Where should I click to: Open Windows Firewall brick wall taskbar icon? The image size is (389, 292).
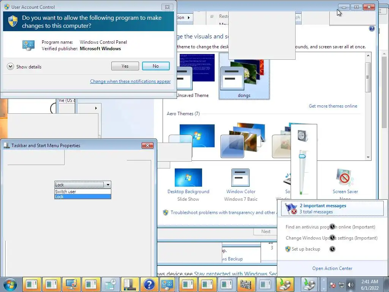click(x=246, y=284)
